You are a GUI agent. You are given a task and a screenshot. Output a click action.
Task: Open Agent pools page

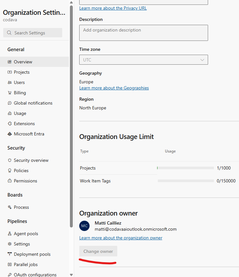[x=34, y=234]
